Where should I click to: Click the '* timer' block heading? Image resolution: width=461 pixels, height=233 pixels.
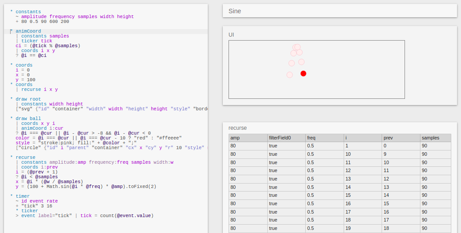(22, 196)
